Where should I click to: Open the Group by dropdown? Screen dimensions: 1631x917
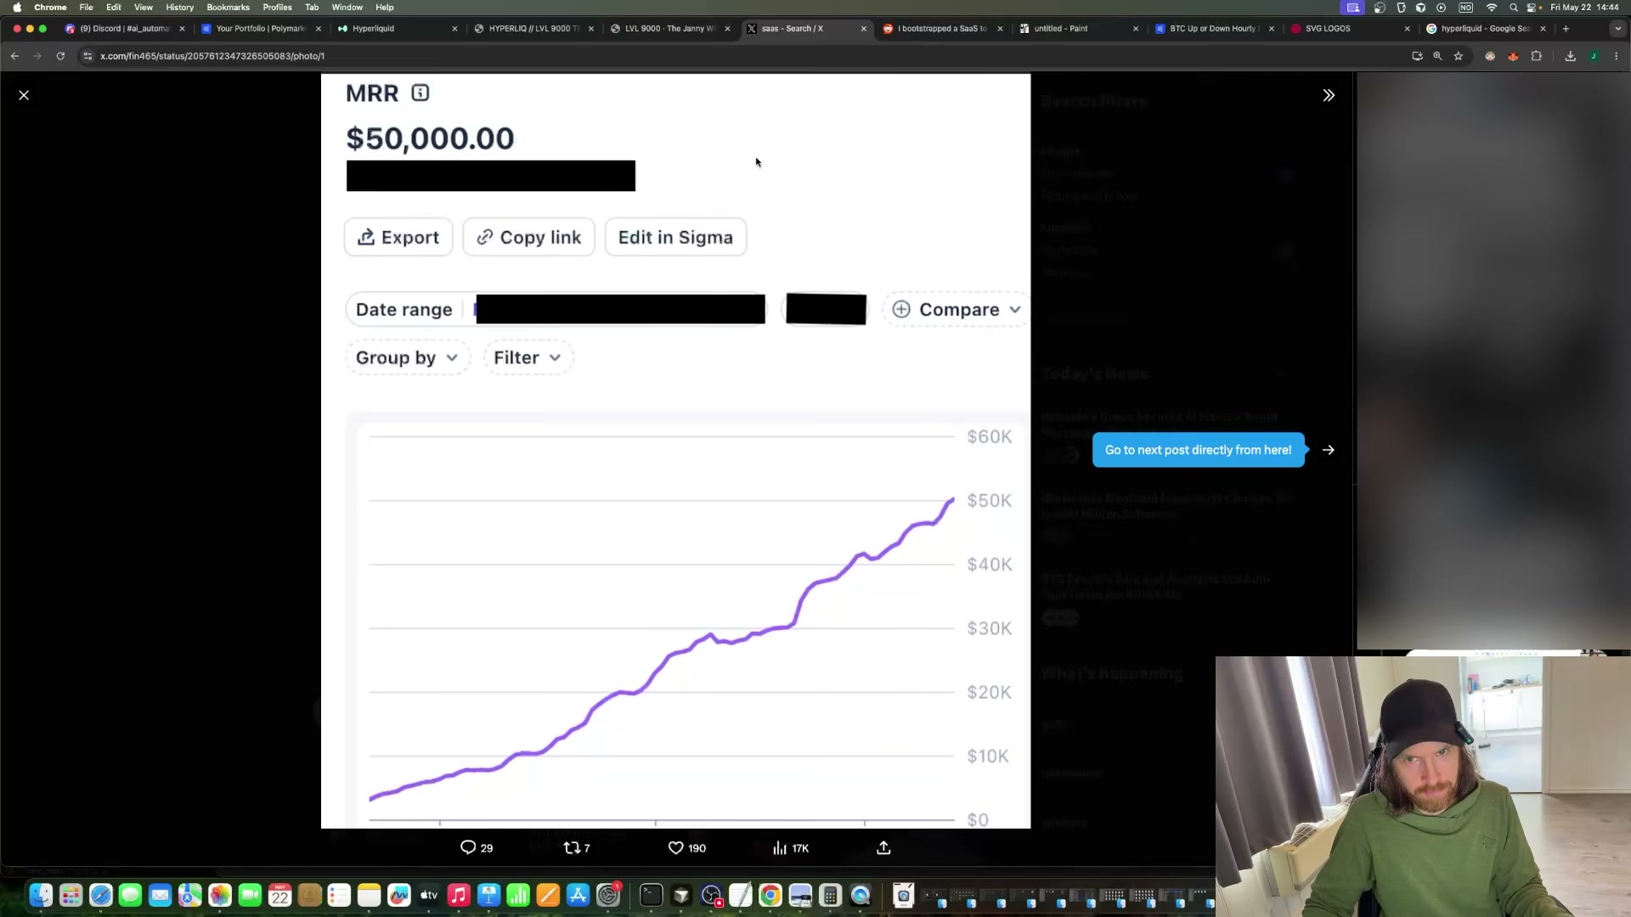click(407, 357)
